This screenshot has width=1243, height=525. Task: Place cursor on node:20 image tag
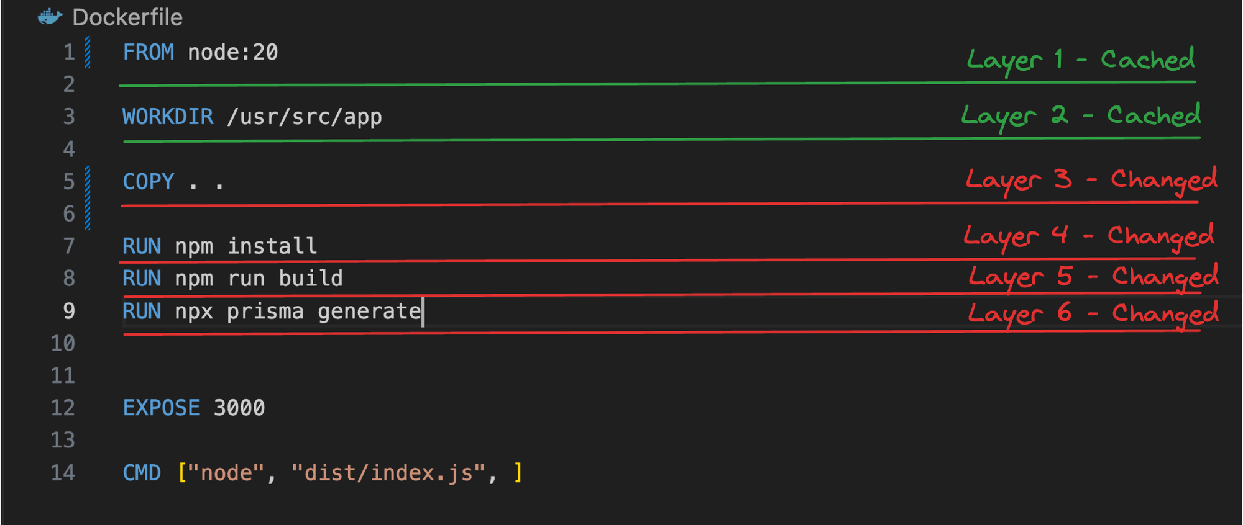[x=233, y=52]
